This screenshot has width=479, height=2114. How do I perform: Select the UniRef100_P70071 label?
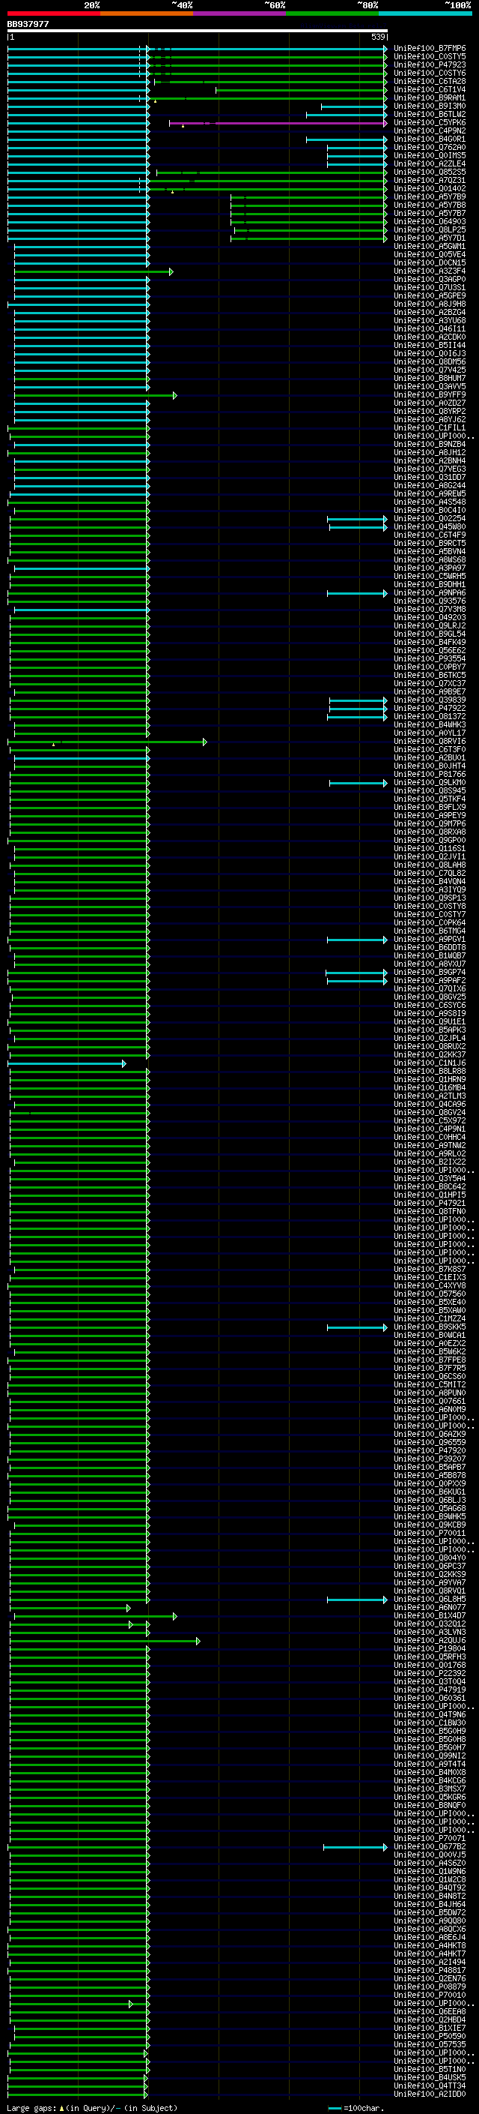[x=429, y=1838]
